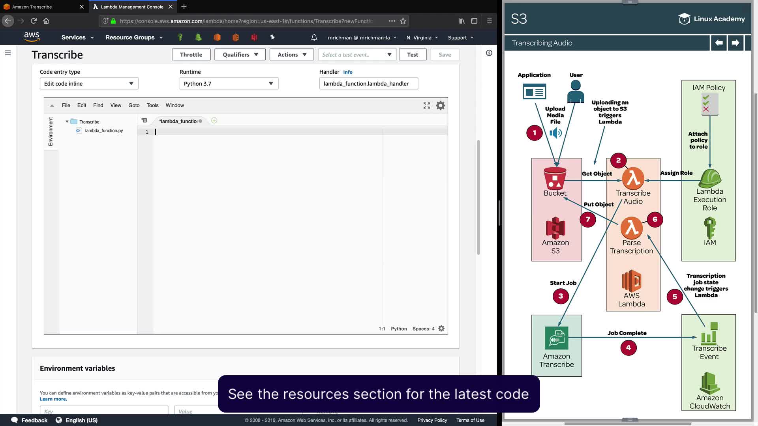758x426 pixels.
Task: Go to previous slide with the left arrow
Action: [719, 43]
